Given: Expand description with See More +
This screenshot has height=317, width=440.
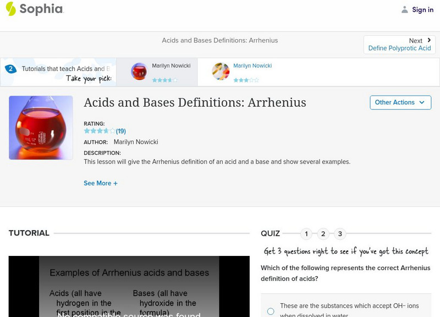Looking at the screenshot, I should click(x=101, y=183).
